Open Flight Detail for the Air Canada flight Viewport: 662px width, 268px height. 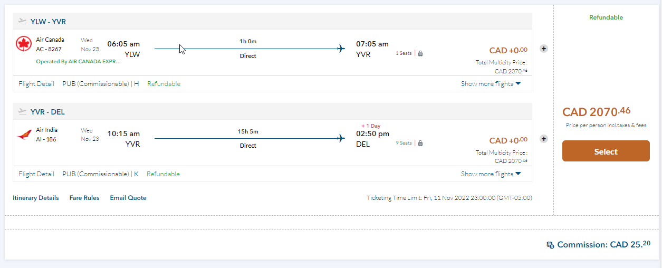(36, 84)
